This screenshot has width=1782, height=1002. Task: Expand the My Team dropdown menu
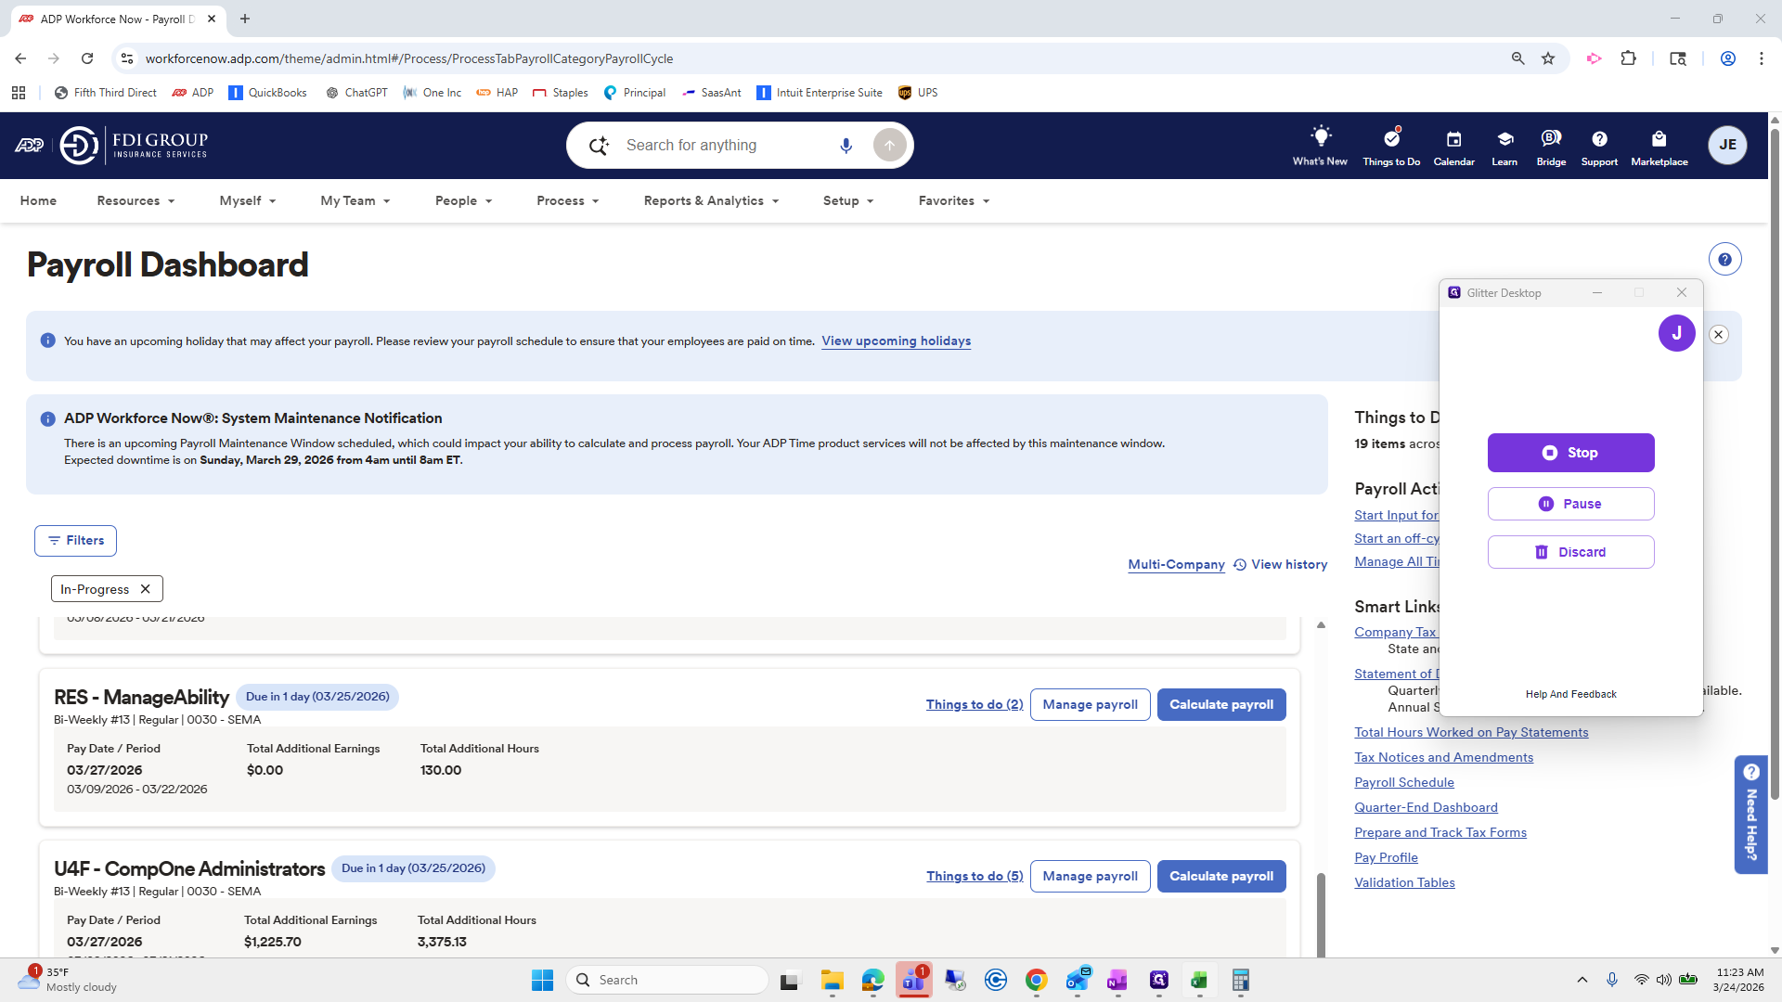point(355,200)
